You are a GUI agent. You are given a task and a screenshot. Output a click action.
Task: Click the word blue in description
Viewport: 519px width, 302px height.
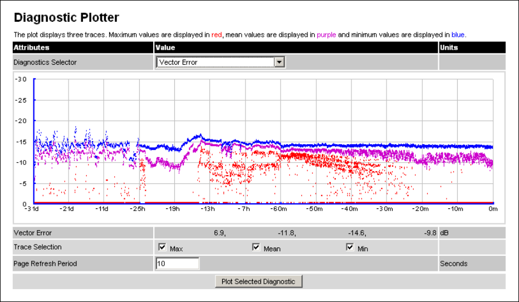[x=458, y=35]
